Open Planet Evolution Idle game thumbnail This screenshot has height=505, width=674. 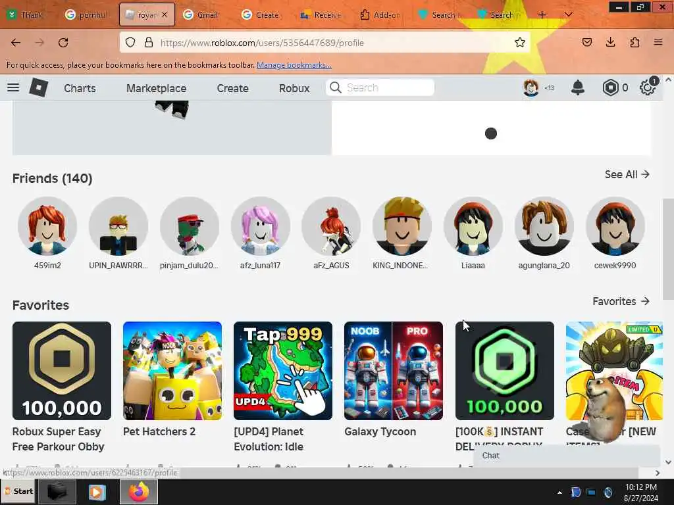point(283,371)
